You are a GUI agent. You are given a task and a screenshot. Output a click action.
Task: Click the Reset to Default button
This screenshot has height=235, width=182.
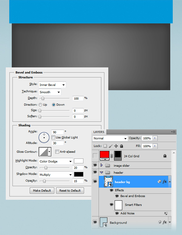(70, 190)
